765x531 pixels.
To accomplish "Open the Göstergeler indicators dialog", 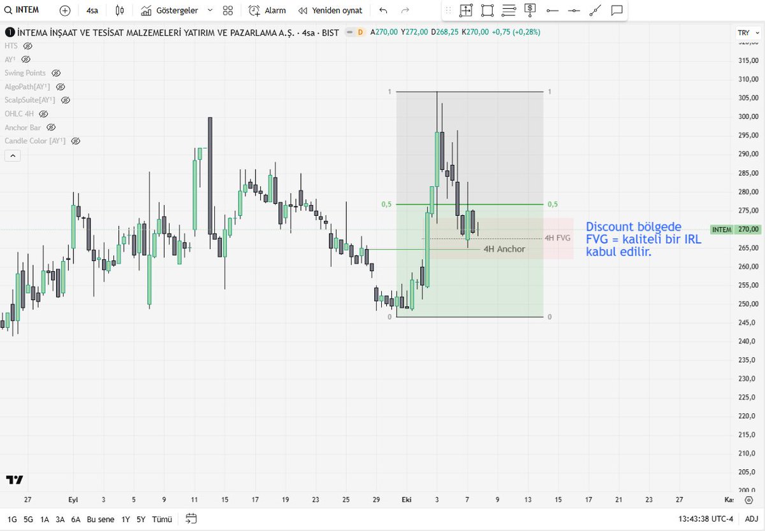I will 170,10.
